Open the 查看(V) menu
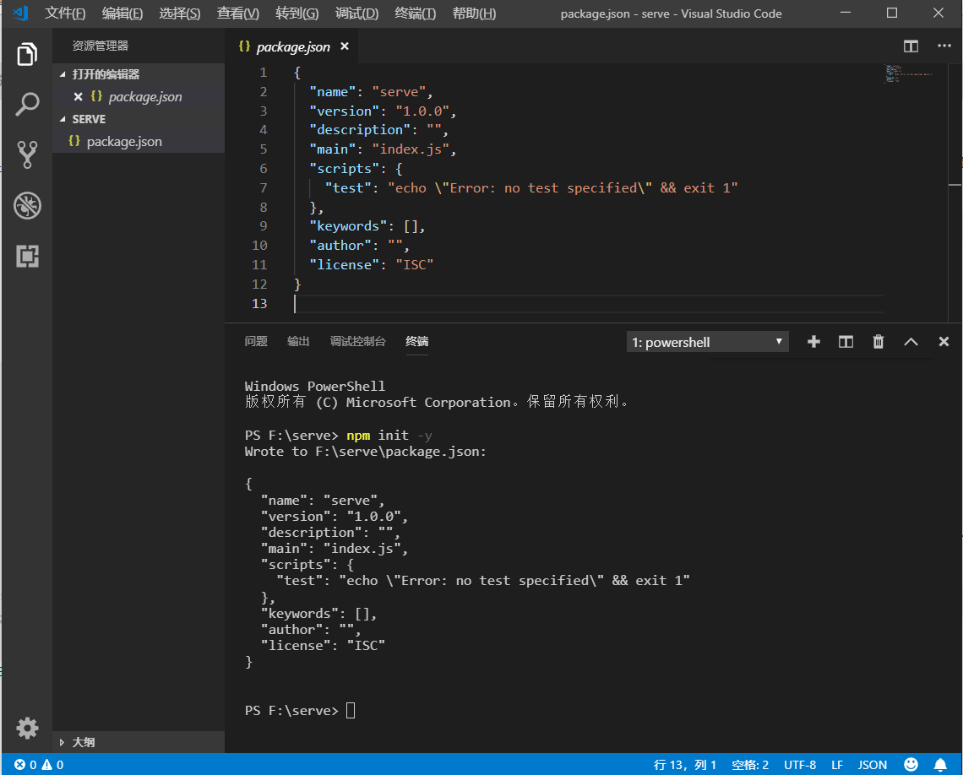Viewport: 963px width, 775px height. click(237, 14)
